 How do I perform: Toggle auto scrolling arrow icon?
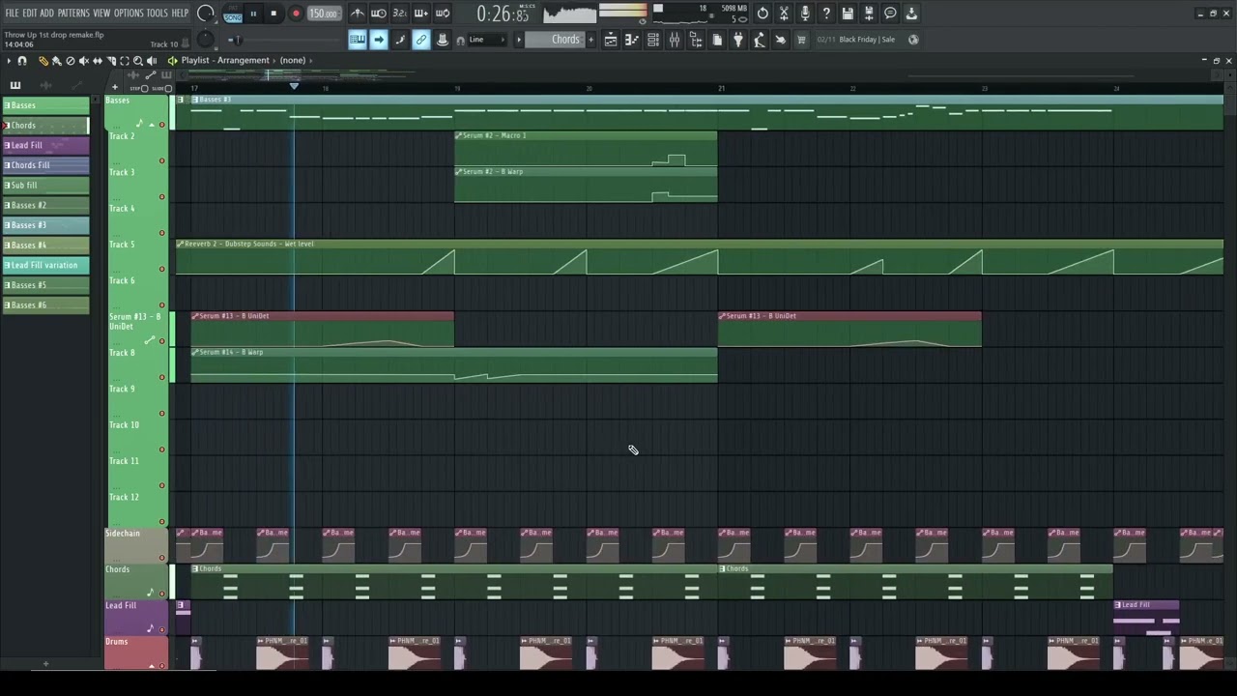tap(379, 40)
